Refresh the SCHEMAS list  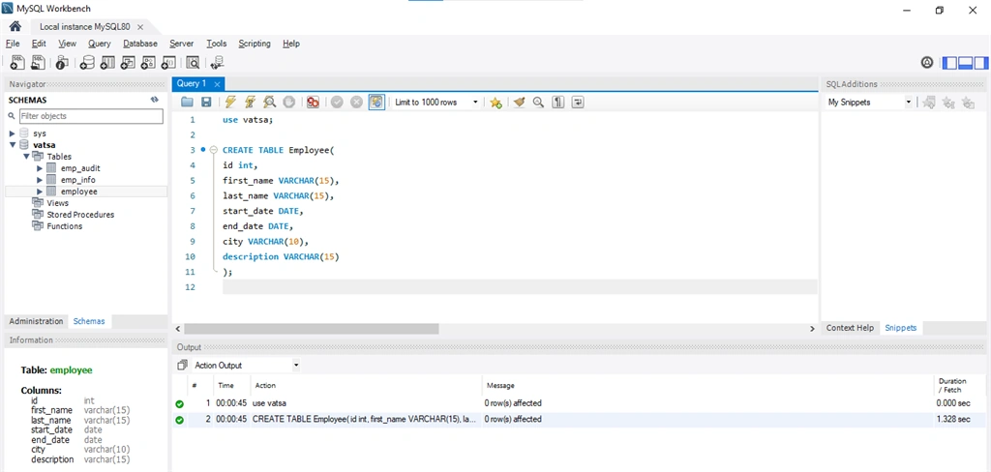point(154,100)
